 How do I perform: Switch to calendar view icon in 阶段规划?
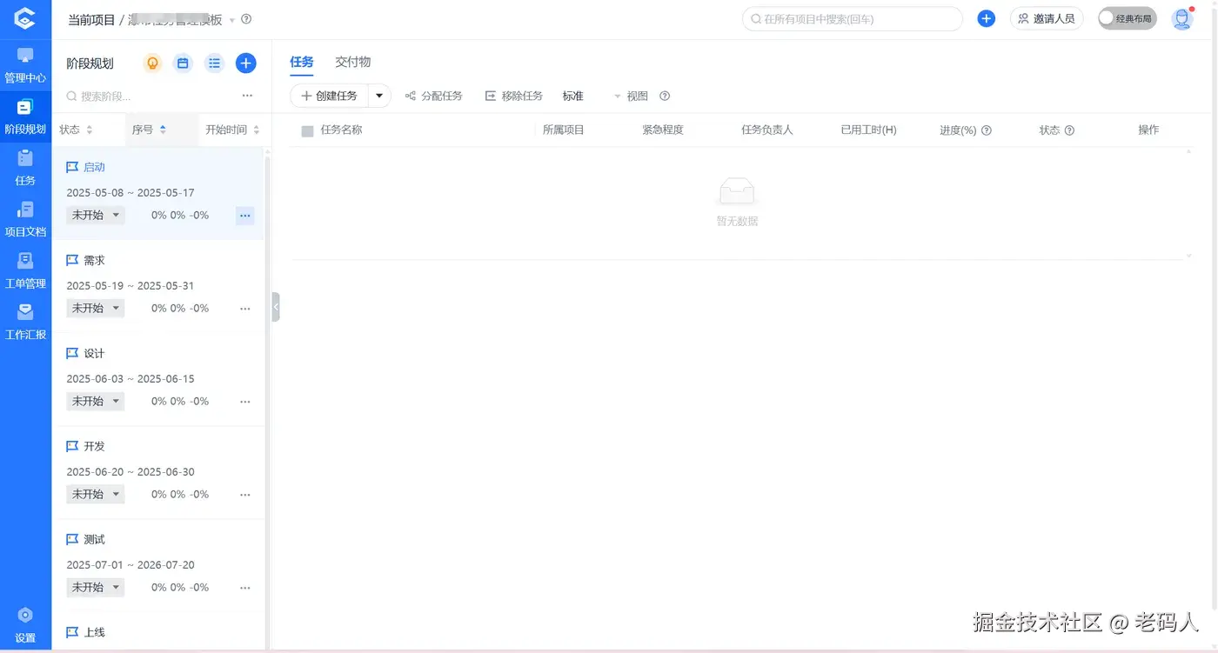click(x=183, y=63)
